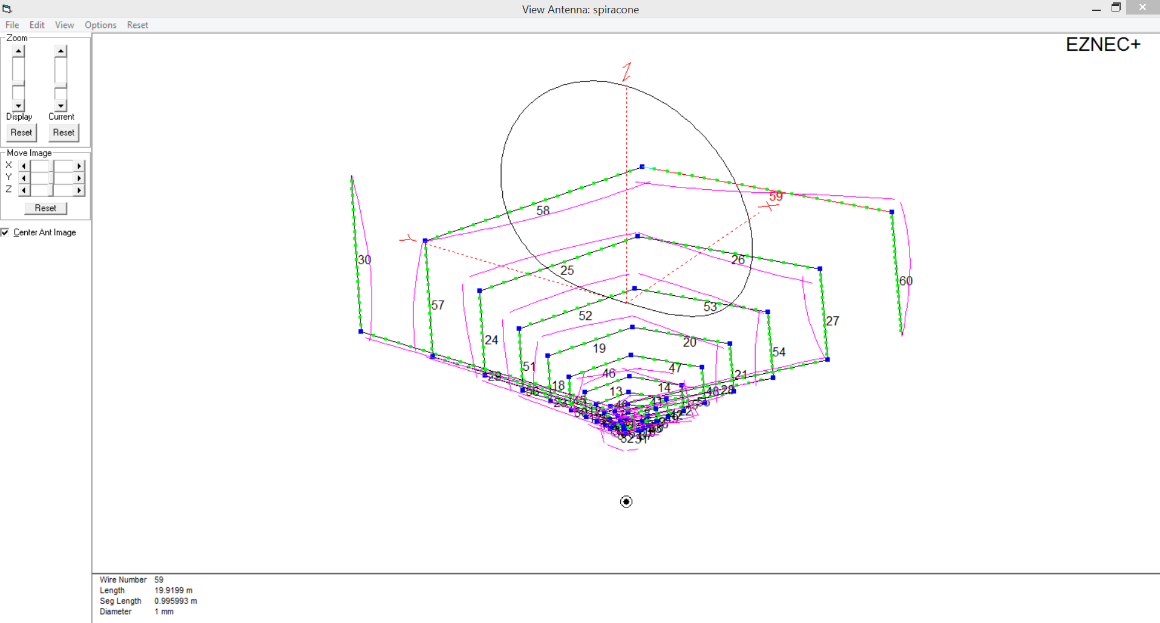Click the Display zoom down arrow
The image size is (1160, 623).
18,106
